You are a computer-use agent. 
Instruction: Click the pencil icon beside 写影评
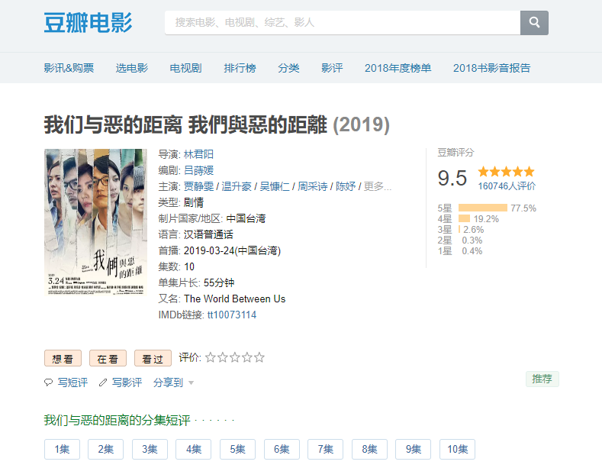[x=102, y=382]
